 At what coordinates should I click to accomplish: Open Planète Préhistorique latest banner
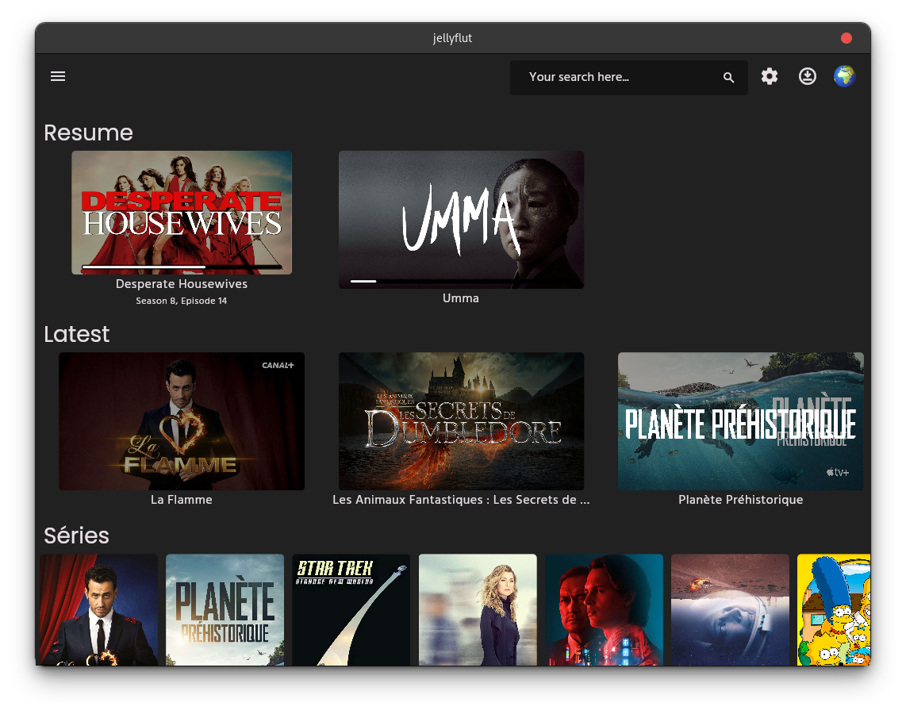click(741, 421)
